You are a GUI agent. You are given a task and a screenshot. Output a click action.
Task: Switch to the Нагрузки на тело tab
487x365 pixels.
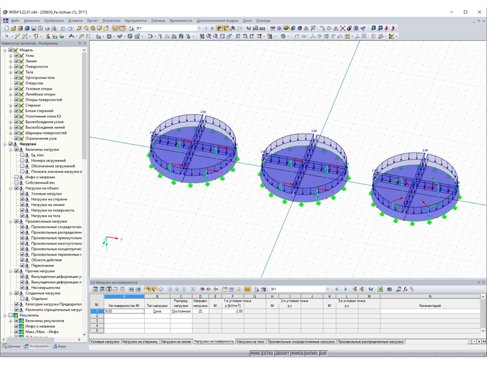[x=251, y=342]
